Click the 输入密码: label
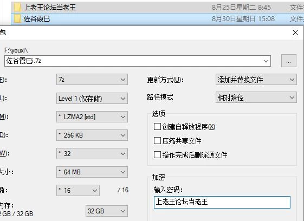Viewport: 304px width, 221px height. click(x=168, y=190)
